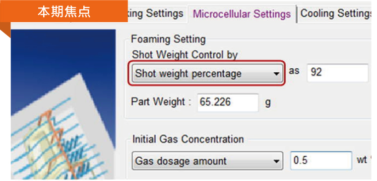Click the arrow on Shot Weight Control dropdown

click(276, 74)
